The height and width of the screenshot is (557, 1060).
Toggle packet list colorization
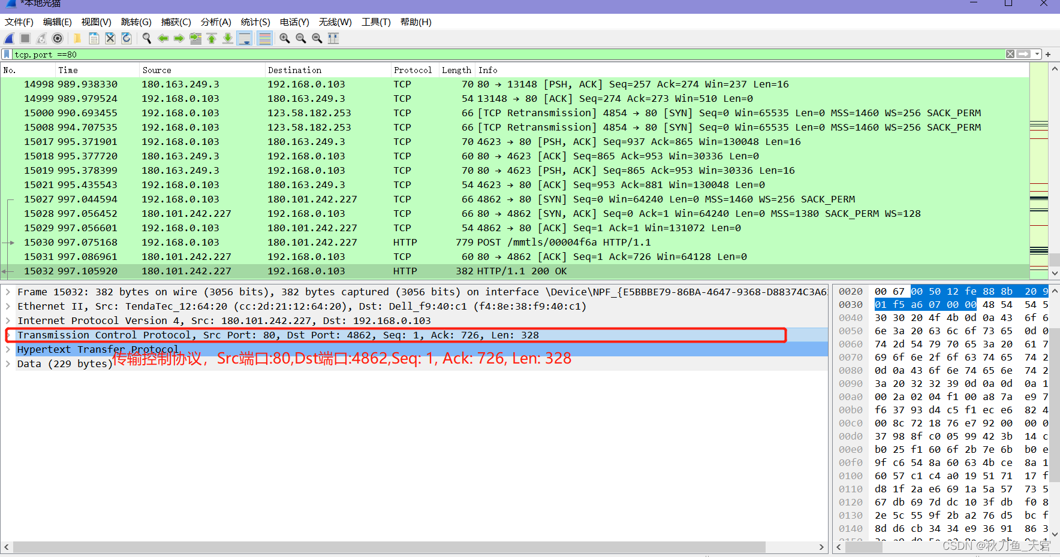tap(264, 38)
